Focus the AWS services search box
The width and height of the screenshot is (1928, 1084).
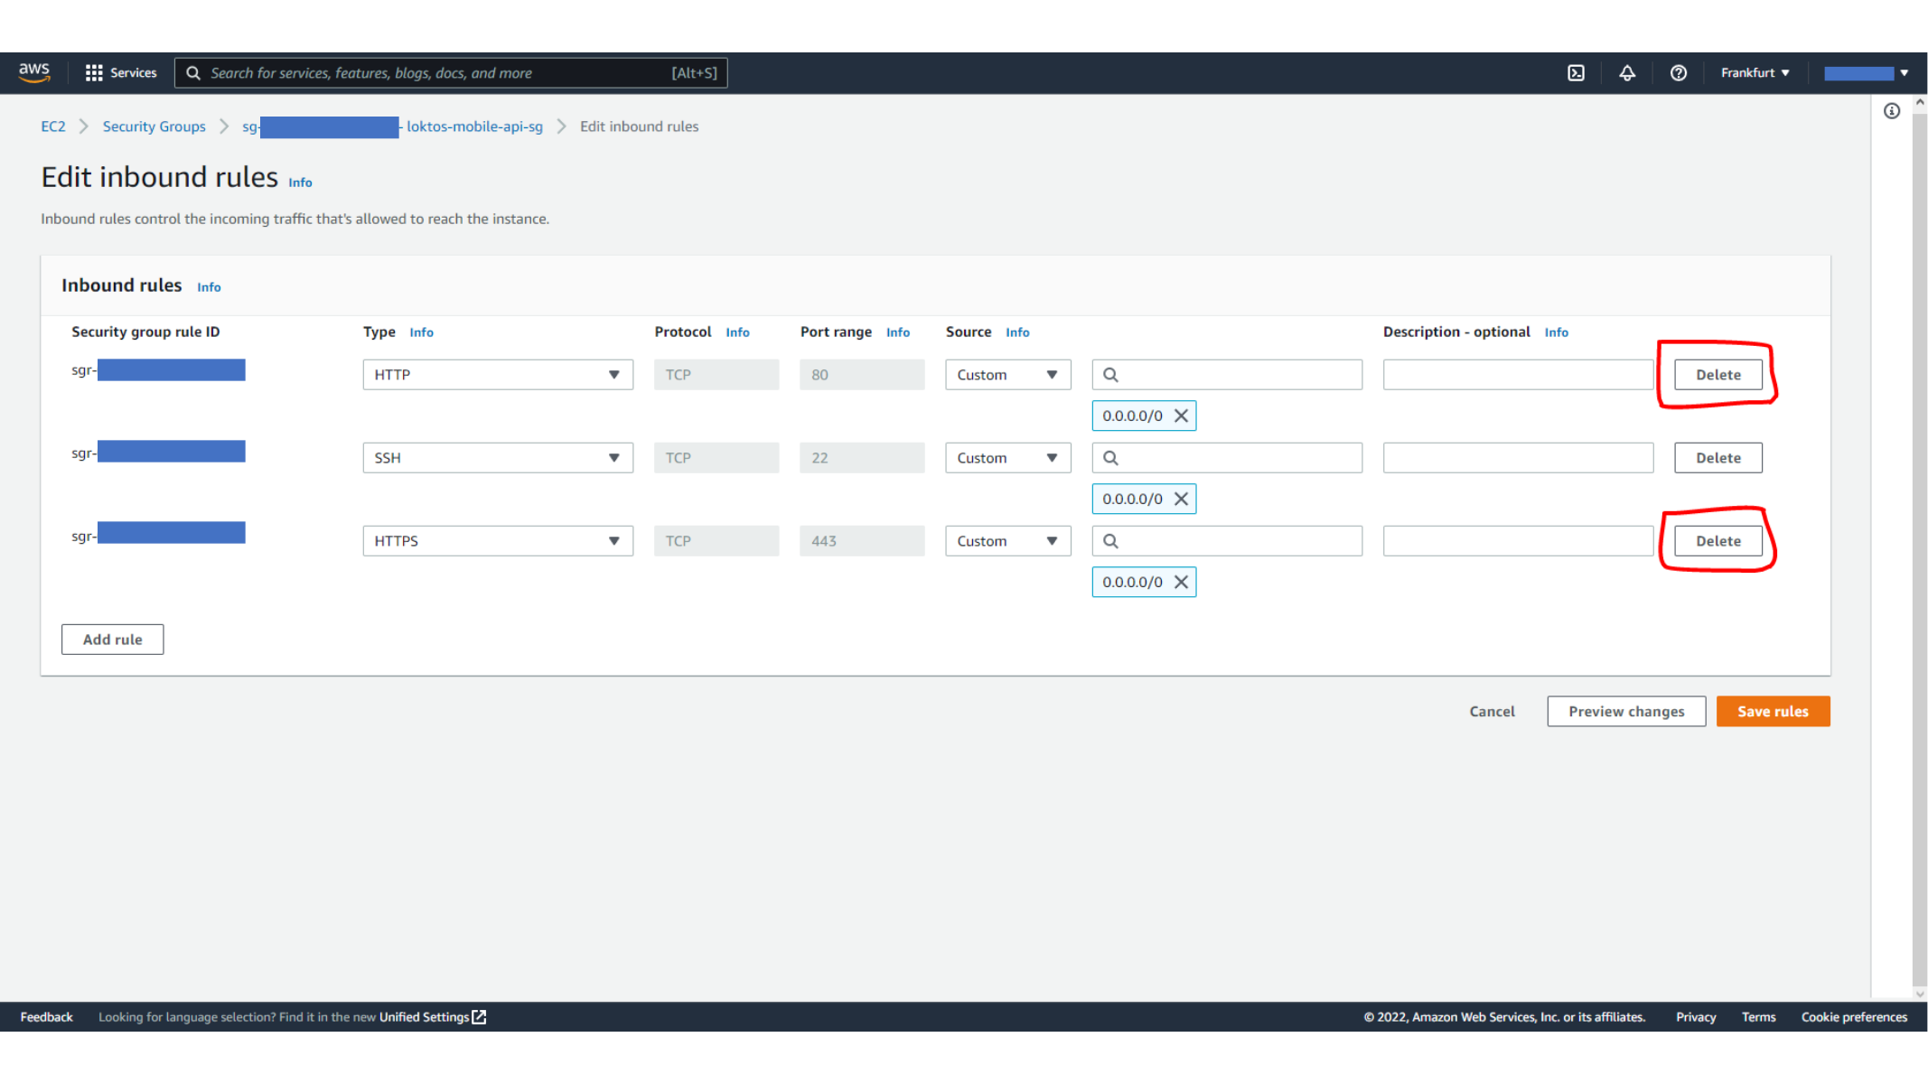[x=451, y=73]
